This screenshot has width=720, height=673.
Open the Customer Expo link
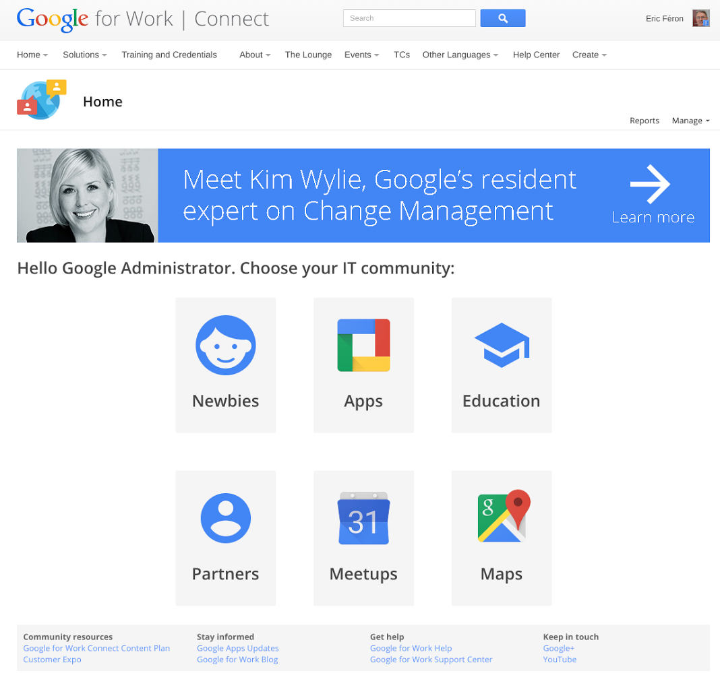pos(52,660)
